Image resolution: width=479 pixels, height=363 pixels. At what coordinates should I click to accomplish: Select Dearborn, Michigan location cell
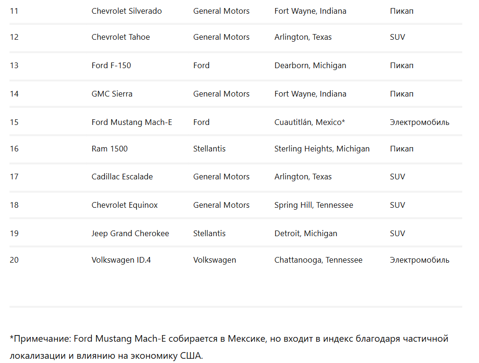(x=310, y=65)
